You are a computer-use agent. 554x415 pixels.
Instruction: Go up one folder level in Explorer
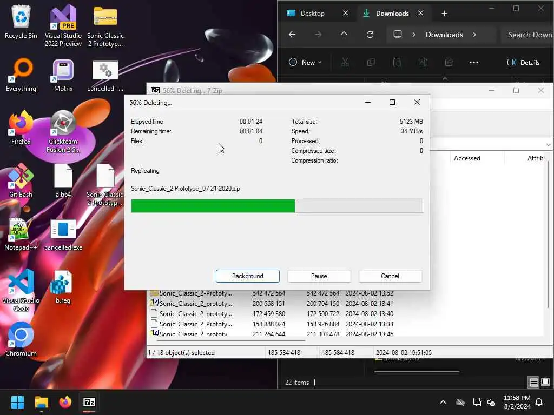tap(344, 35)
